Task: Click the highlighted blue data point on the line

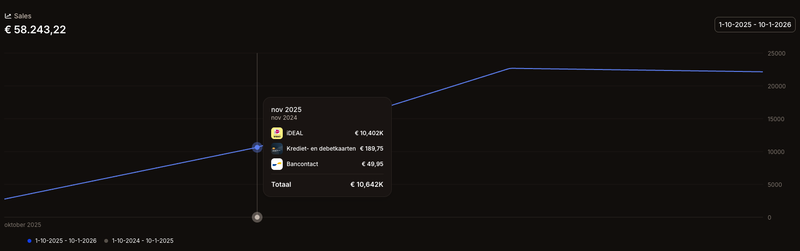Action: [x=257, y=147]
